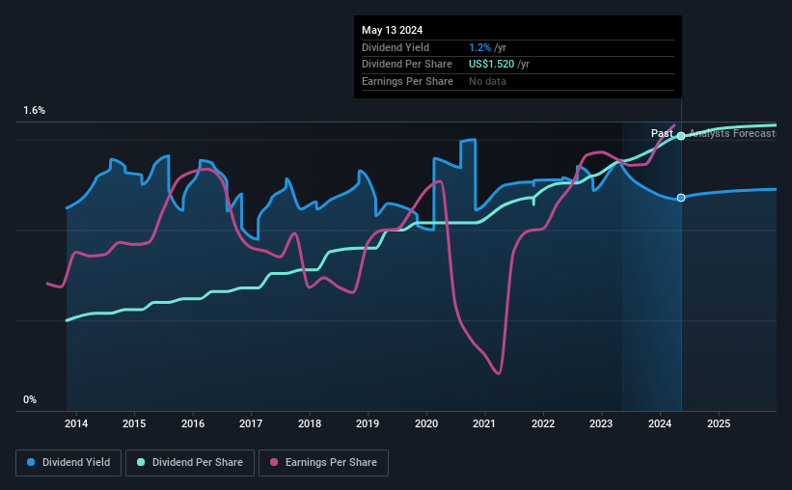Click the 2024 x-axis label
The width and height of the screenshot is (792, 490).
click(x=660, y=423)
